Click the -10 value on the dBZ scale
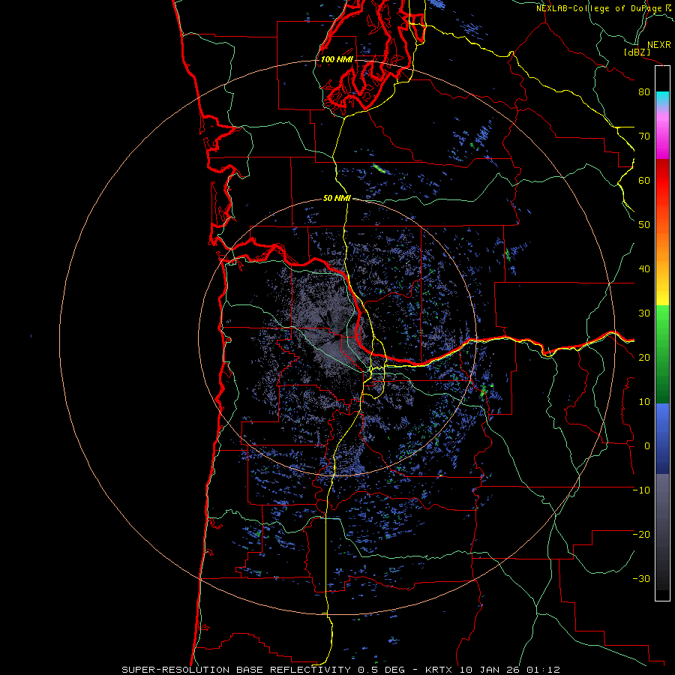 (x=641, y=490)
